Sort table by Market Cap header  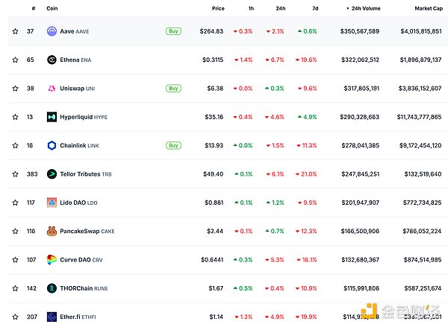428,8
